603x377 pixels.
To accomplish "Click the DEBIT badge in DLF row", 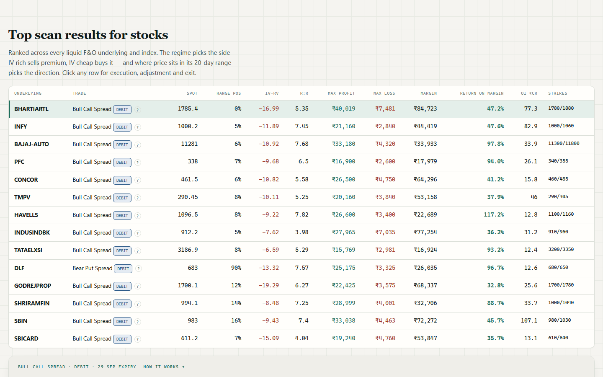I will tap(123, 269).
